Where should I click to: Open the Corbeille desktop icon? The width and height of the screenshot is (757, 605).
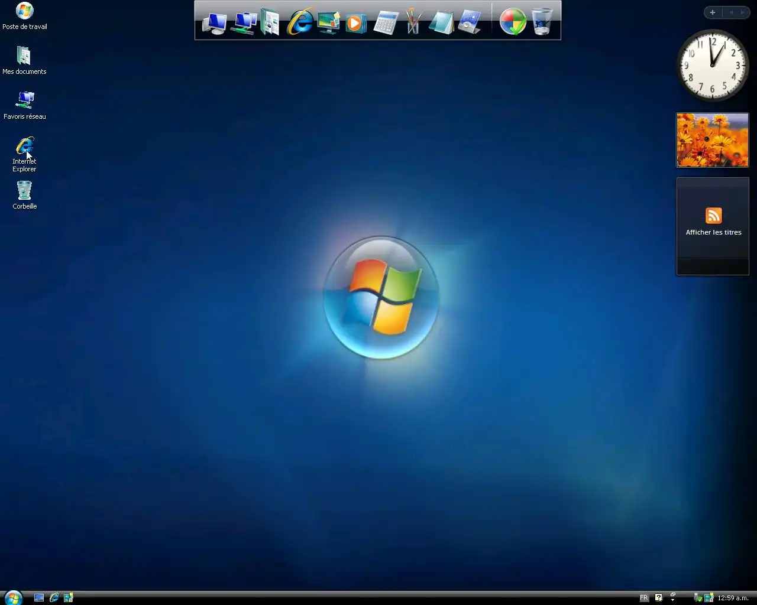[x=24, y=196]
